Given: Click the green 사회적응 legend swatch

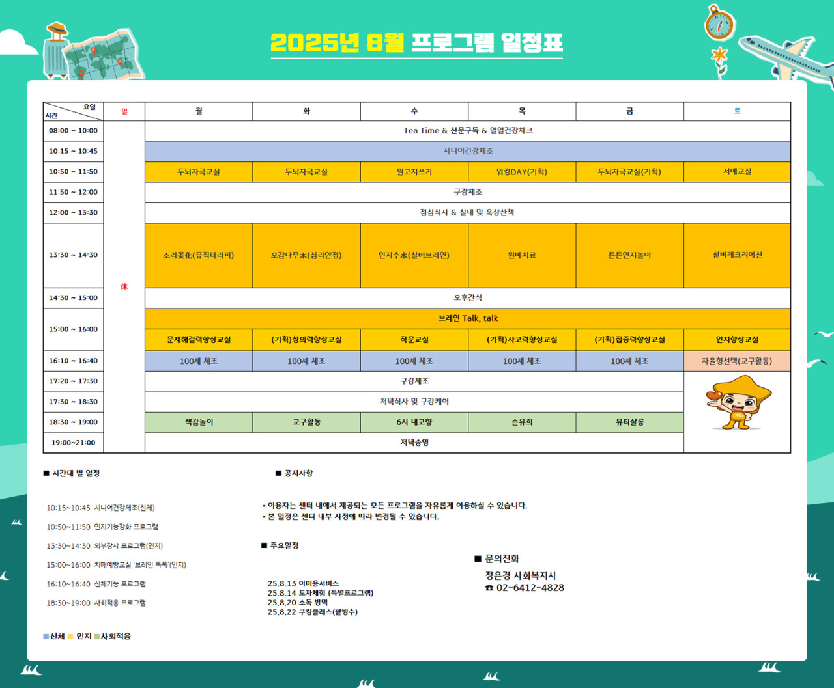Looking at the screenshot, I should tap(97, 636).
